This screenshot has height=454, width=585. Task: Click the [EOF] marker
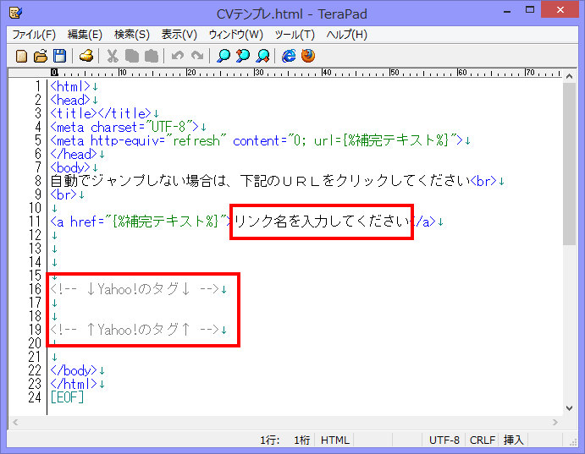pos(67,397)
